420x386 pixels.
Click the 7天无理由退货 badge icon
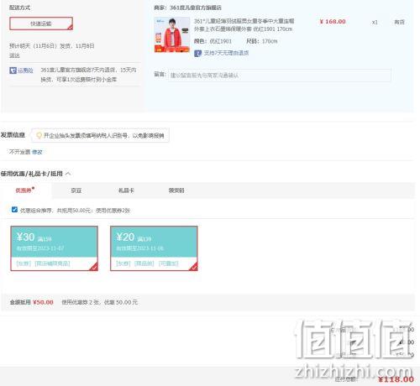(197, 53)
